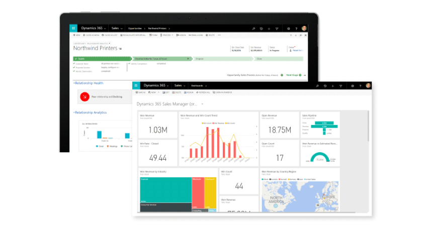The width and height of the screenshot is (429, 226).
Task: Open more commands ellipsis in opportunity toolbar
Action: (219, 35)
